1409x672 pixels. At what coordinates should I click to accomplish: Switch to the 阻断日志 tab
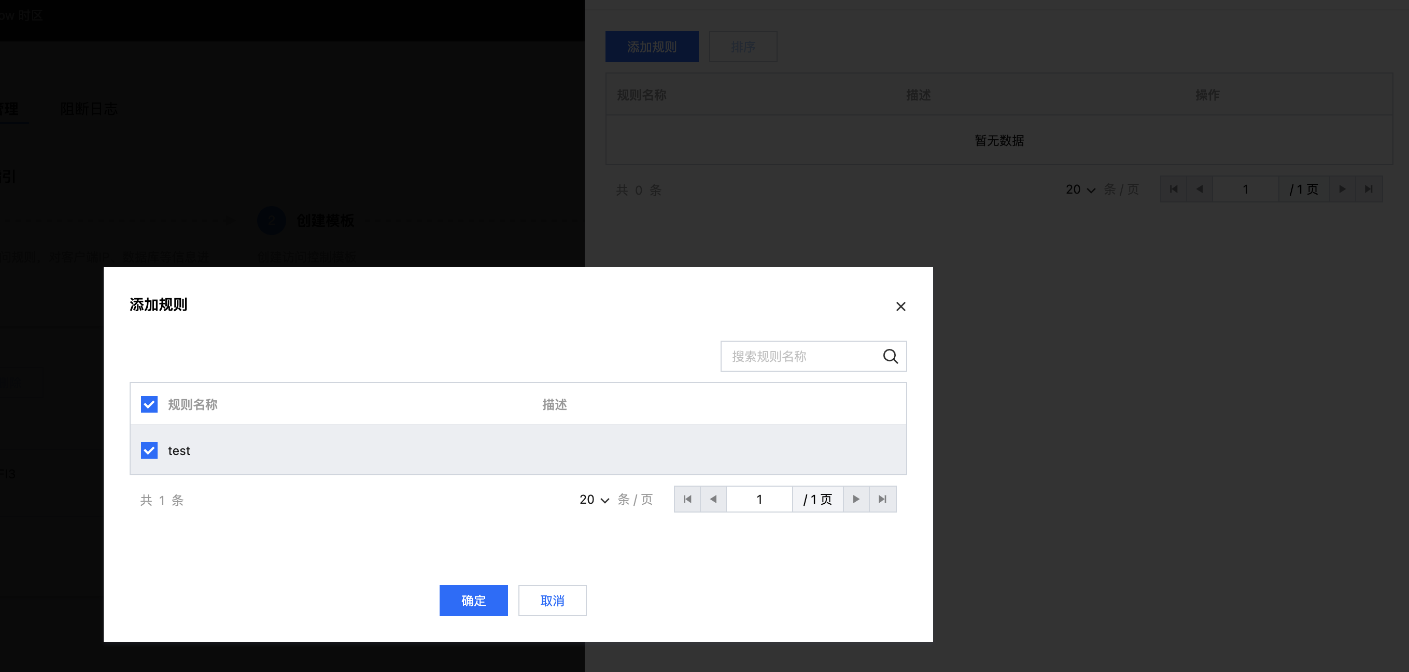(x=89, y=109)
